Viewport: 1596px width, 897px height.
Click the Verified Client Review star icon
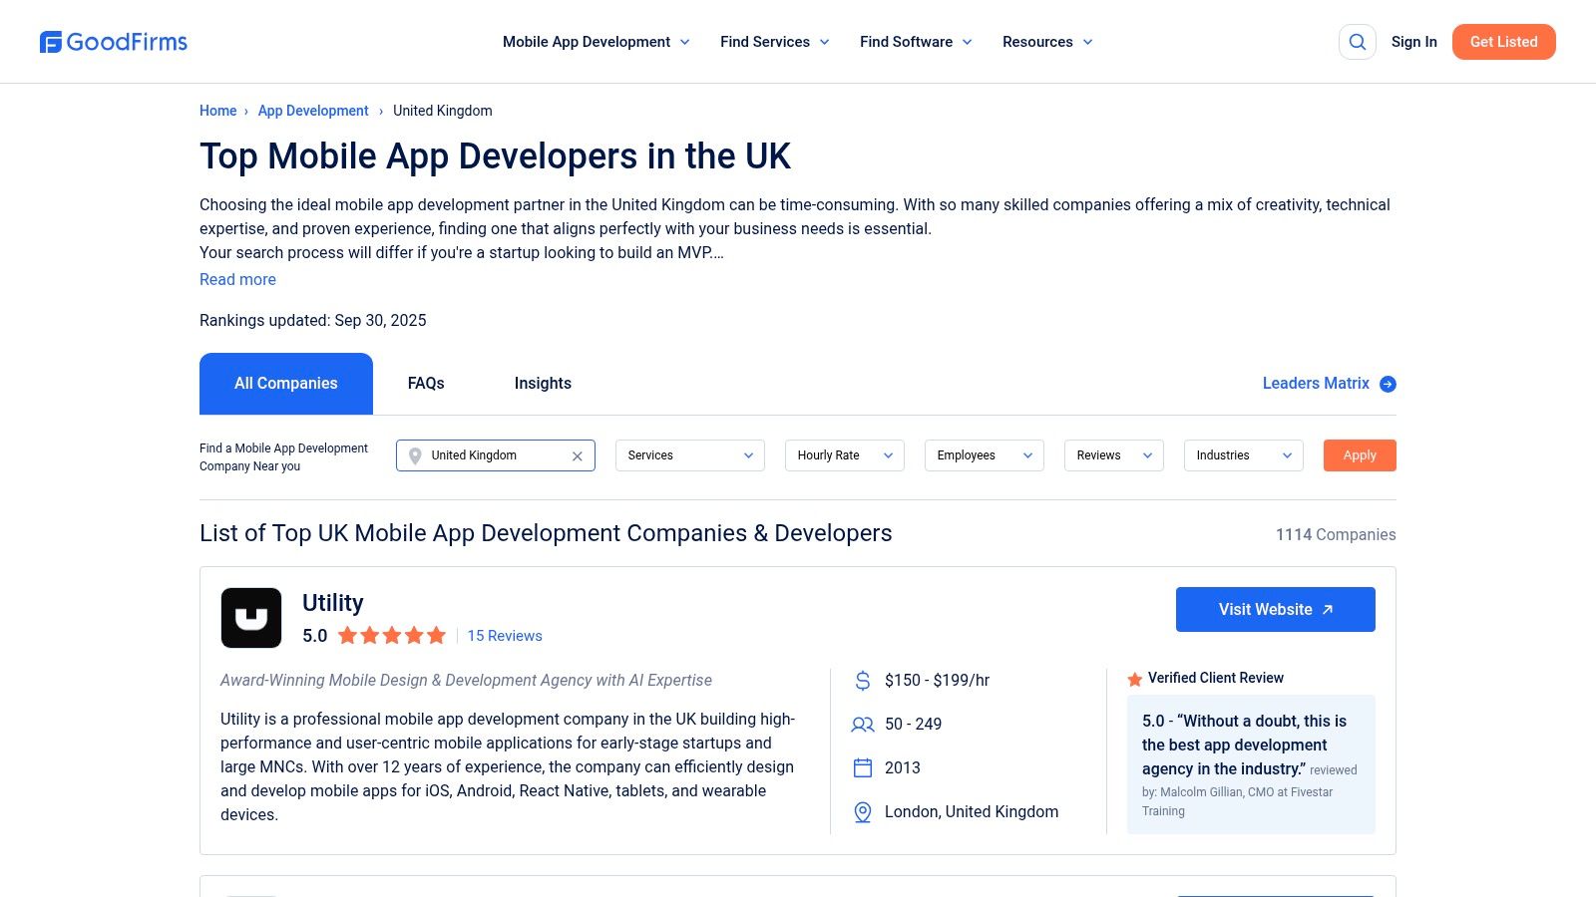coord(1135,679)
